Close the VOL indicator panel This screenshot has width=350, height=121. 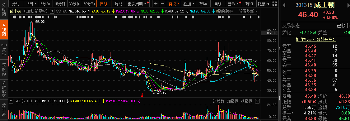click(257, 101)
